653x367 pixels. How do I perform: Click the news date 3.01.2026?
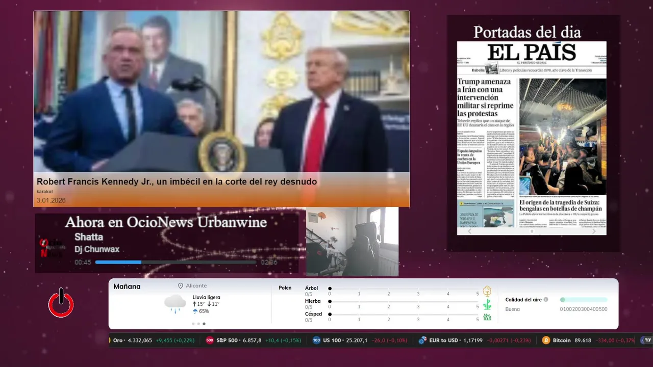point(51,200)
